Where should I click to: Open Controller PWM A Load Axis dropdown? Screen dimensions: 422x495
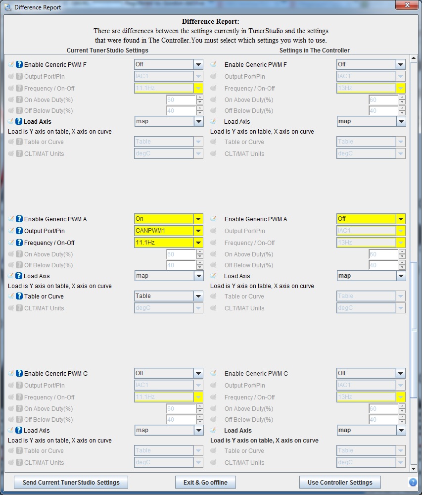point(371,276)
